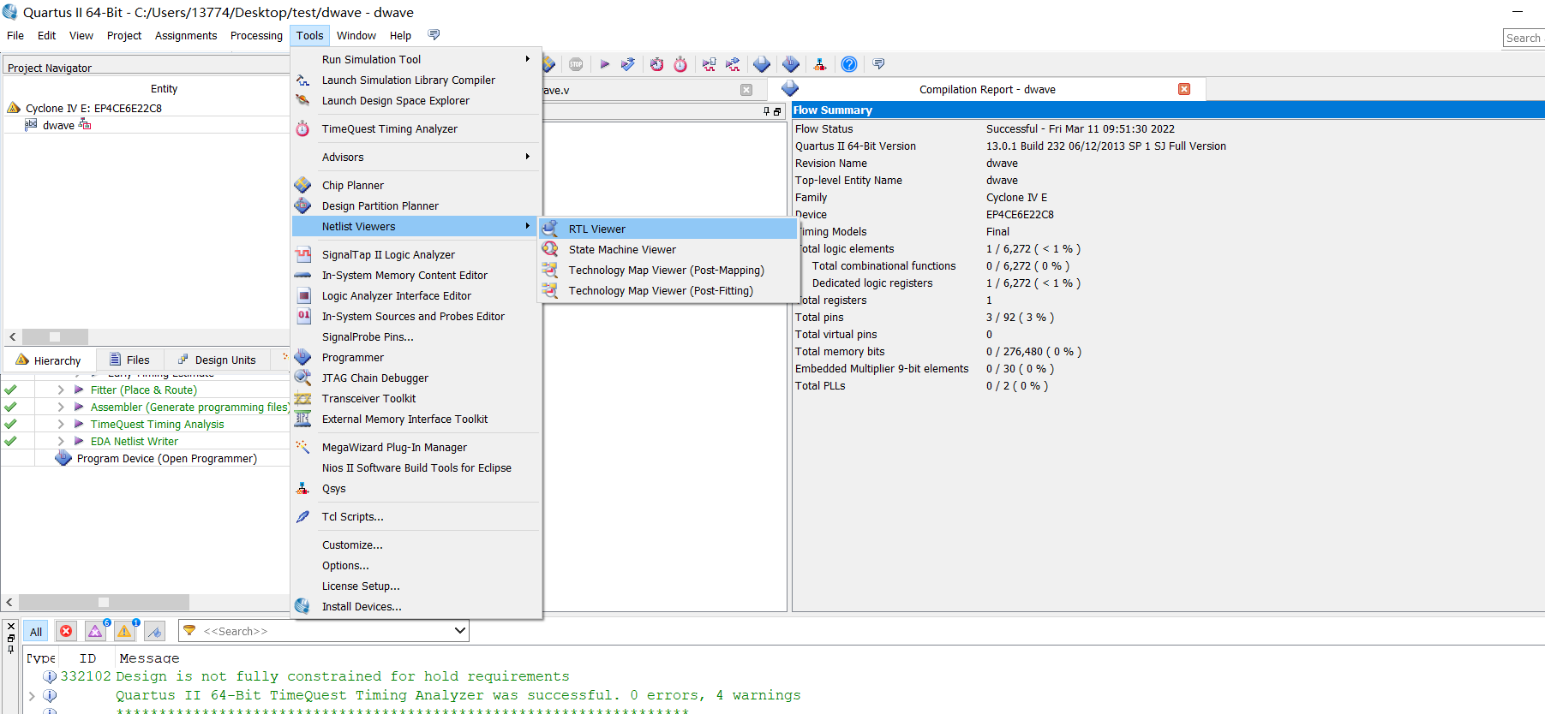Click Program Device (Open Programmer) task

pos(166,458)
